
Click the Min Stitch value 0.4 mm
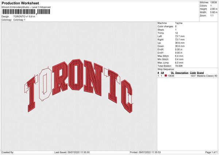click(179, 59)
